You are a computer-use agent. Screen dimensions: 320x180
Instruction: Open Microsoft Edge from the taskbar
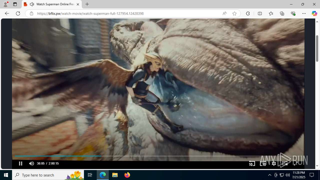coord(103,175)
